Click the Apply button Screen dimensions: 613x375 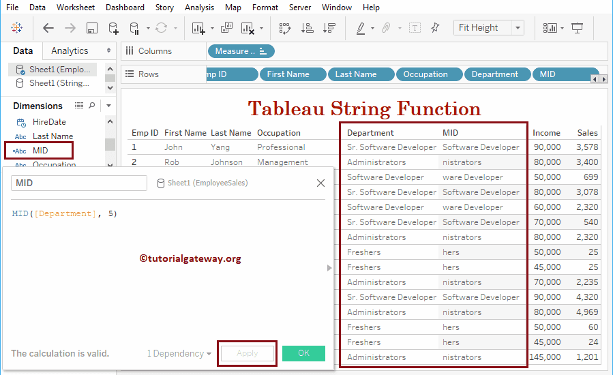[247, 353]
